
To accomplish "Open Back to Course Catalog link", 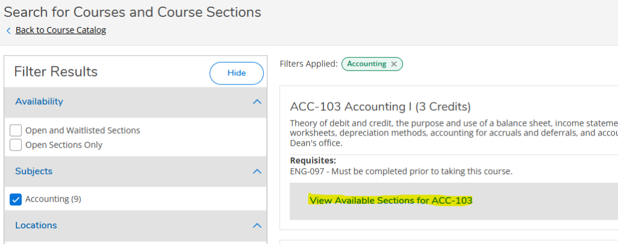I will click(x=60, y=30).
